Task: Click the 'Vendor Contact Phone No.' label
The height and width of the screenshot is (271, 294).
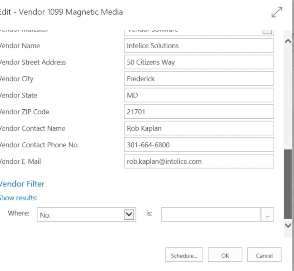Action: (x=39, y=145)
